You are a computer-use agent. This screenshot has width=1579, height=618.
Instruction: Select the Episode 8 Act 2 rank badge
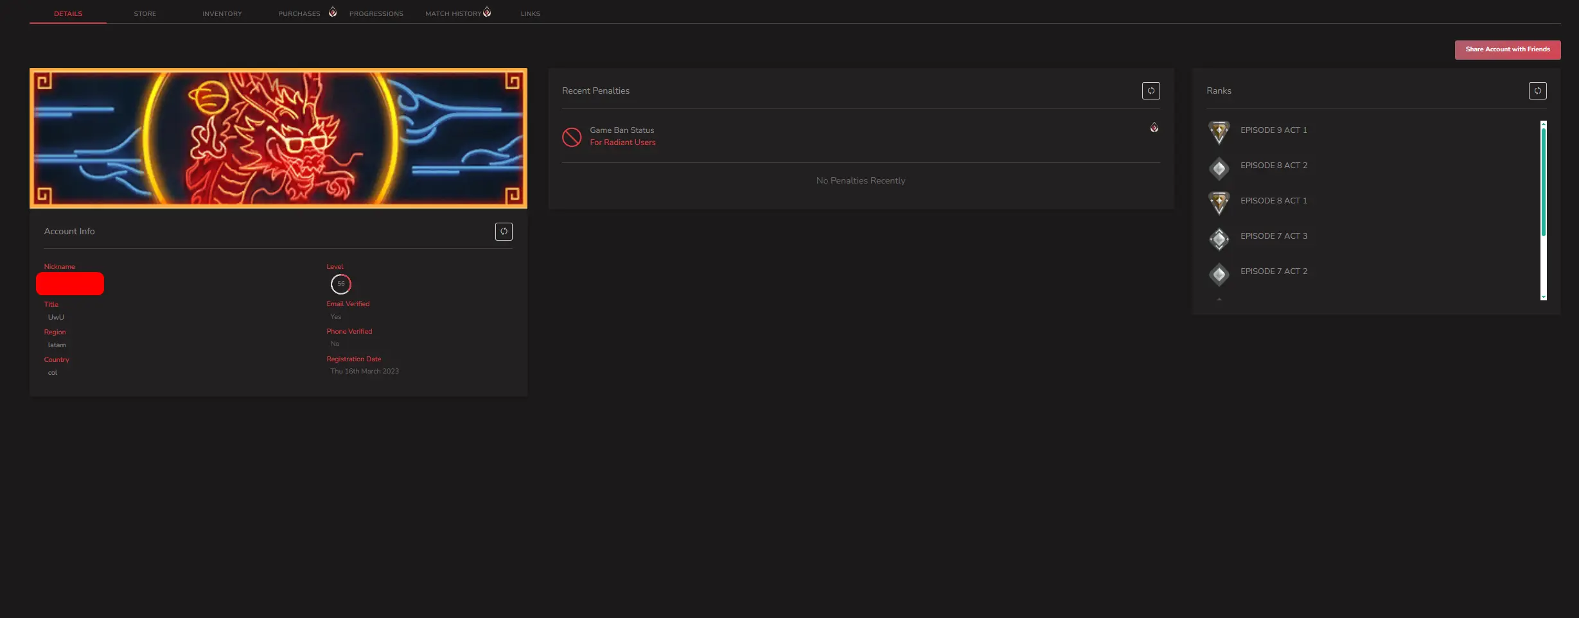point(1219,168)
